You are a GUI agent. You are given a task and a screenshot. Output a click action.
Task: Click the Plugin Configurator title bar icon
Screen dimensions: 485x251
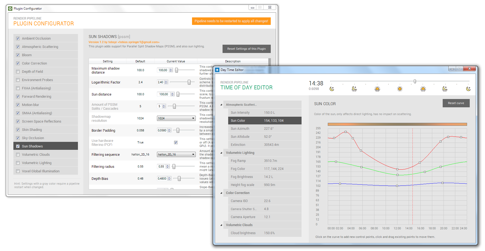tap(10, 9)
